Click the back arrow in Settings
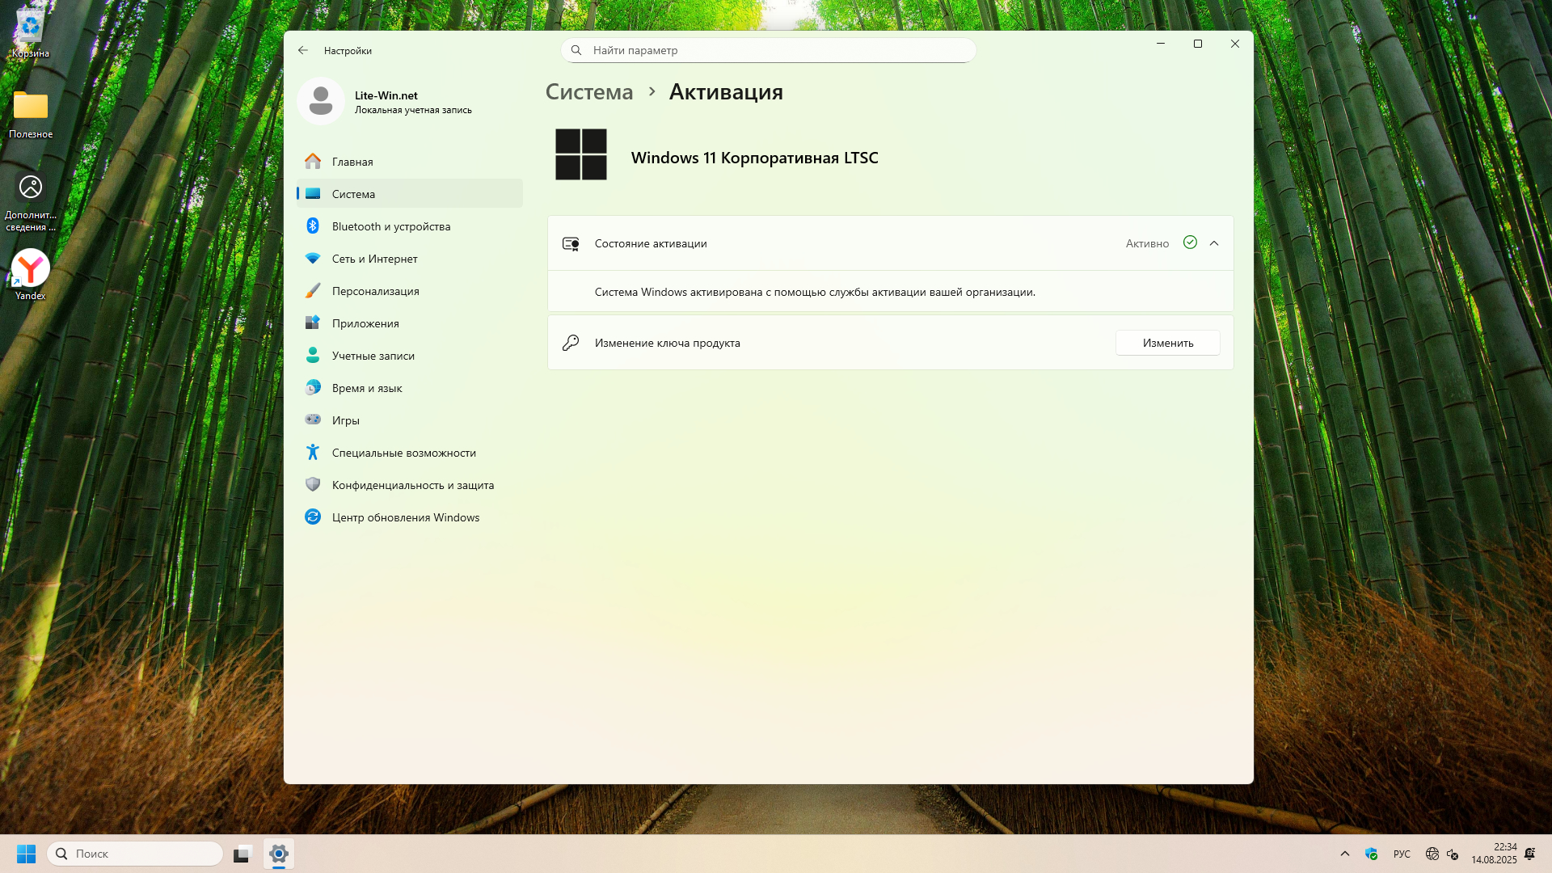Image resolution: width=1552 pixels, height=873 pixels. click(x=303, y=50)
